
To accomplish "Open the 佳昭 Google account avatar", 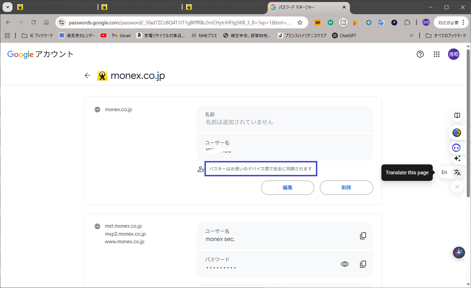I will click(x=453, y=54).
